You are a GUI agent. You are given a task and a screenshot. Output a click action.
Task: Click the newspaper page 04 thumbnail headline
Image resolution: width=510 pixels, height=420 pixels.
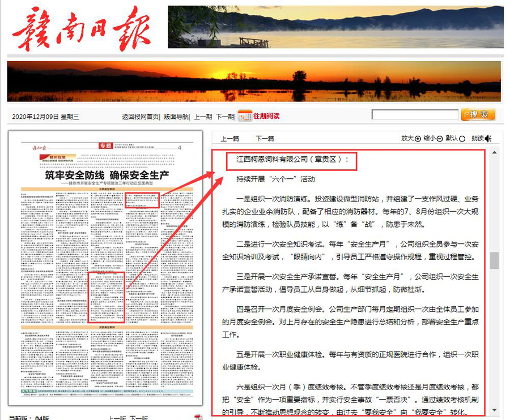coord(107,175)
